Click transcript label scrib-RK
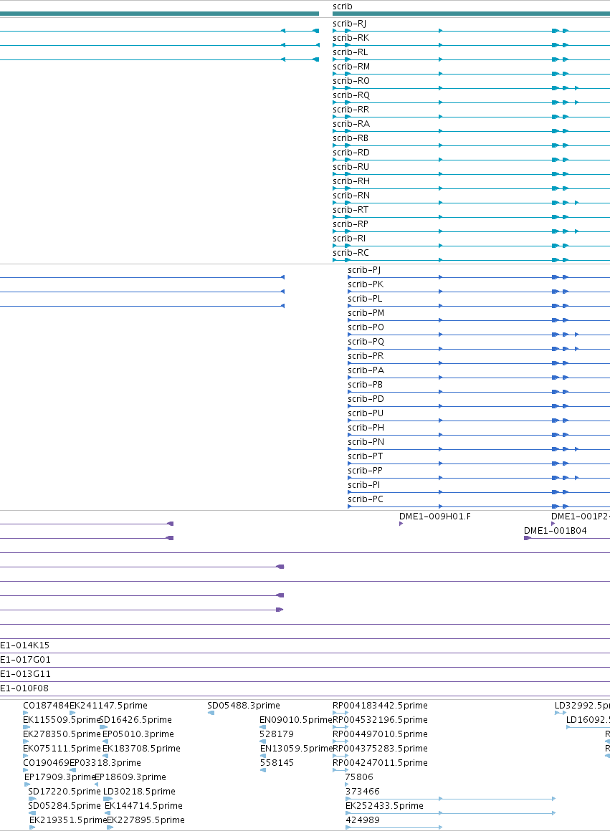 pos(351,38)
